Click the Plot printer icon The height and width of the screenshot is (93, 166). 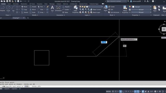[18, 1]
